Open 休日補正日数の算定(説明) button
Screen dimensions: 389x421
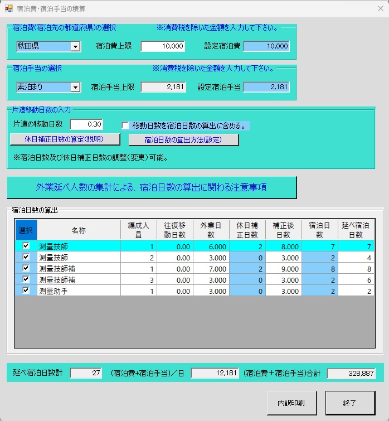tap(65, 139)
